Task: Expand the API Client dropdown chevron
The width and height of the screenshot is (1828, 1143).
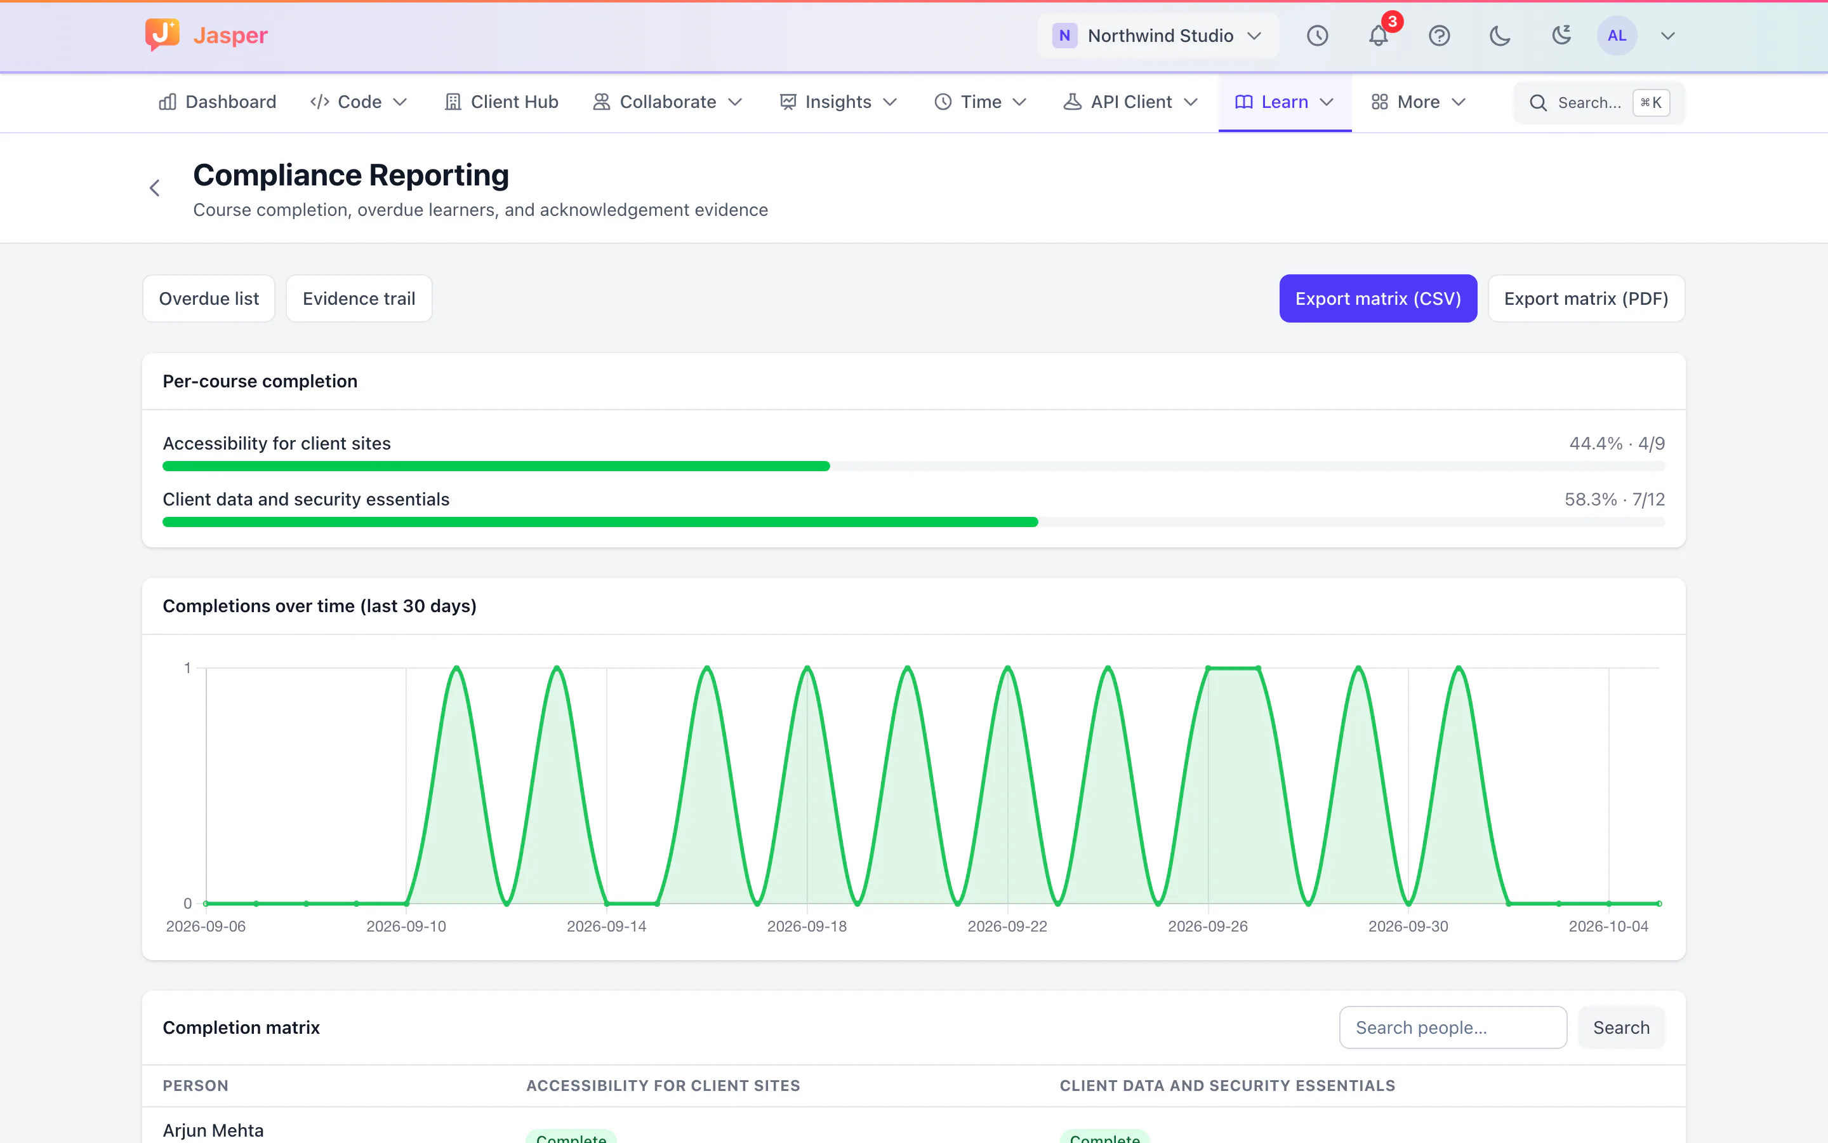Action: (x=1191, y=102)
